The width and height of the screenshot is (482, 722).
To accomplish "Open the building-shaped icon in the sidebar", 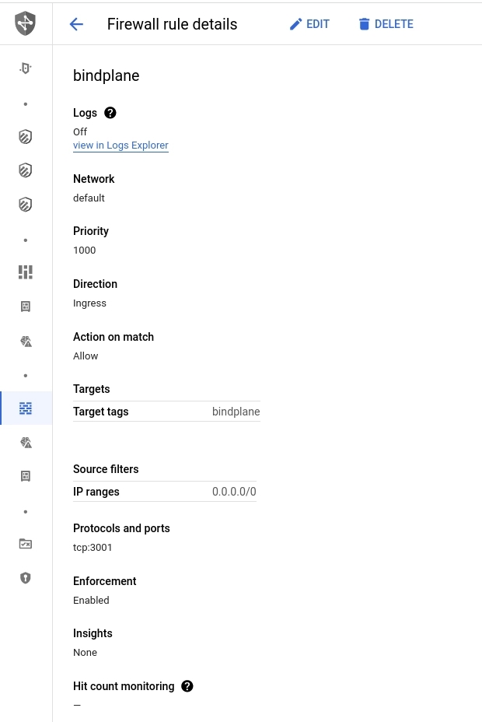I will 25,307.
